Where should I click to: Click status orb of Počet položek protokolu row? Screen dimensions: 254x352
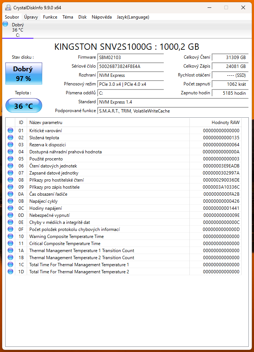click(x=10, y=229)
